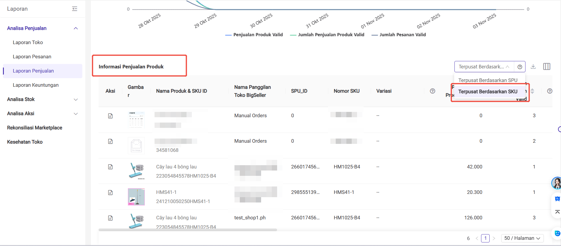This screenshot has width=561, height=246.
Task: Open no-image thumbnail for 34581068 row
Action: coord(136,145)
